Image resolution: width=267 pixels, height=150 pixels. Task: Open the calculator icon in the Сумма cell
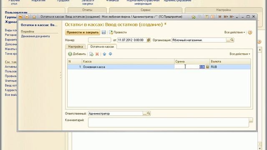(207, 67)
